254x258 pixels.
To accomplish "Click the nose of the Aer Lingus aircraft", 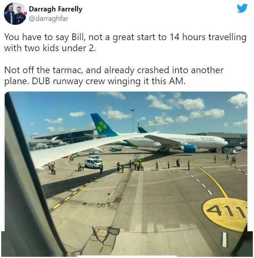I will coord(225,142).
